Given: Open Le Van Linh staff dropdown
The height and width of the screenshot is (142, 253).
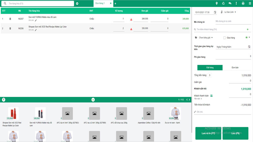Looking at the screenshot, I should (228, 12).
